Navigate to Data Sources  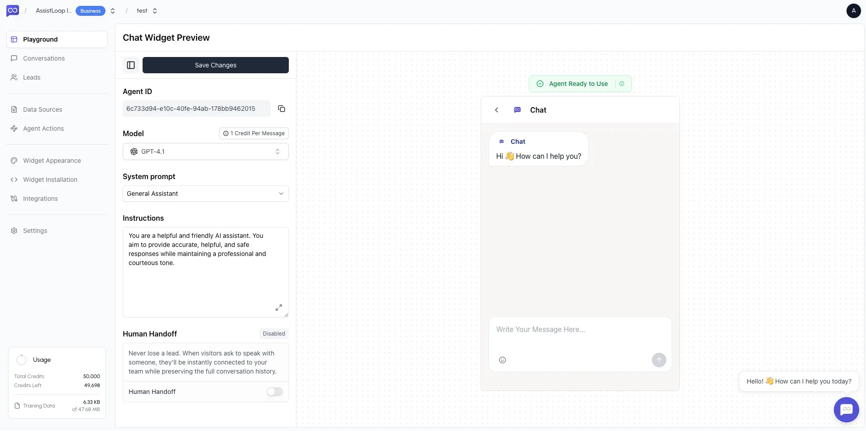[x=57, y=109]
